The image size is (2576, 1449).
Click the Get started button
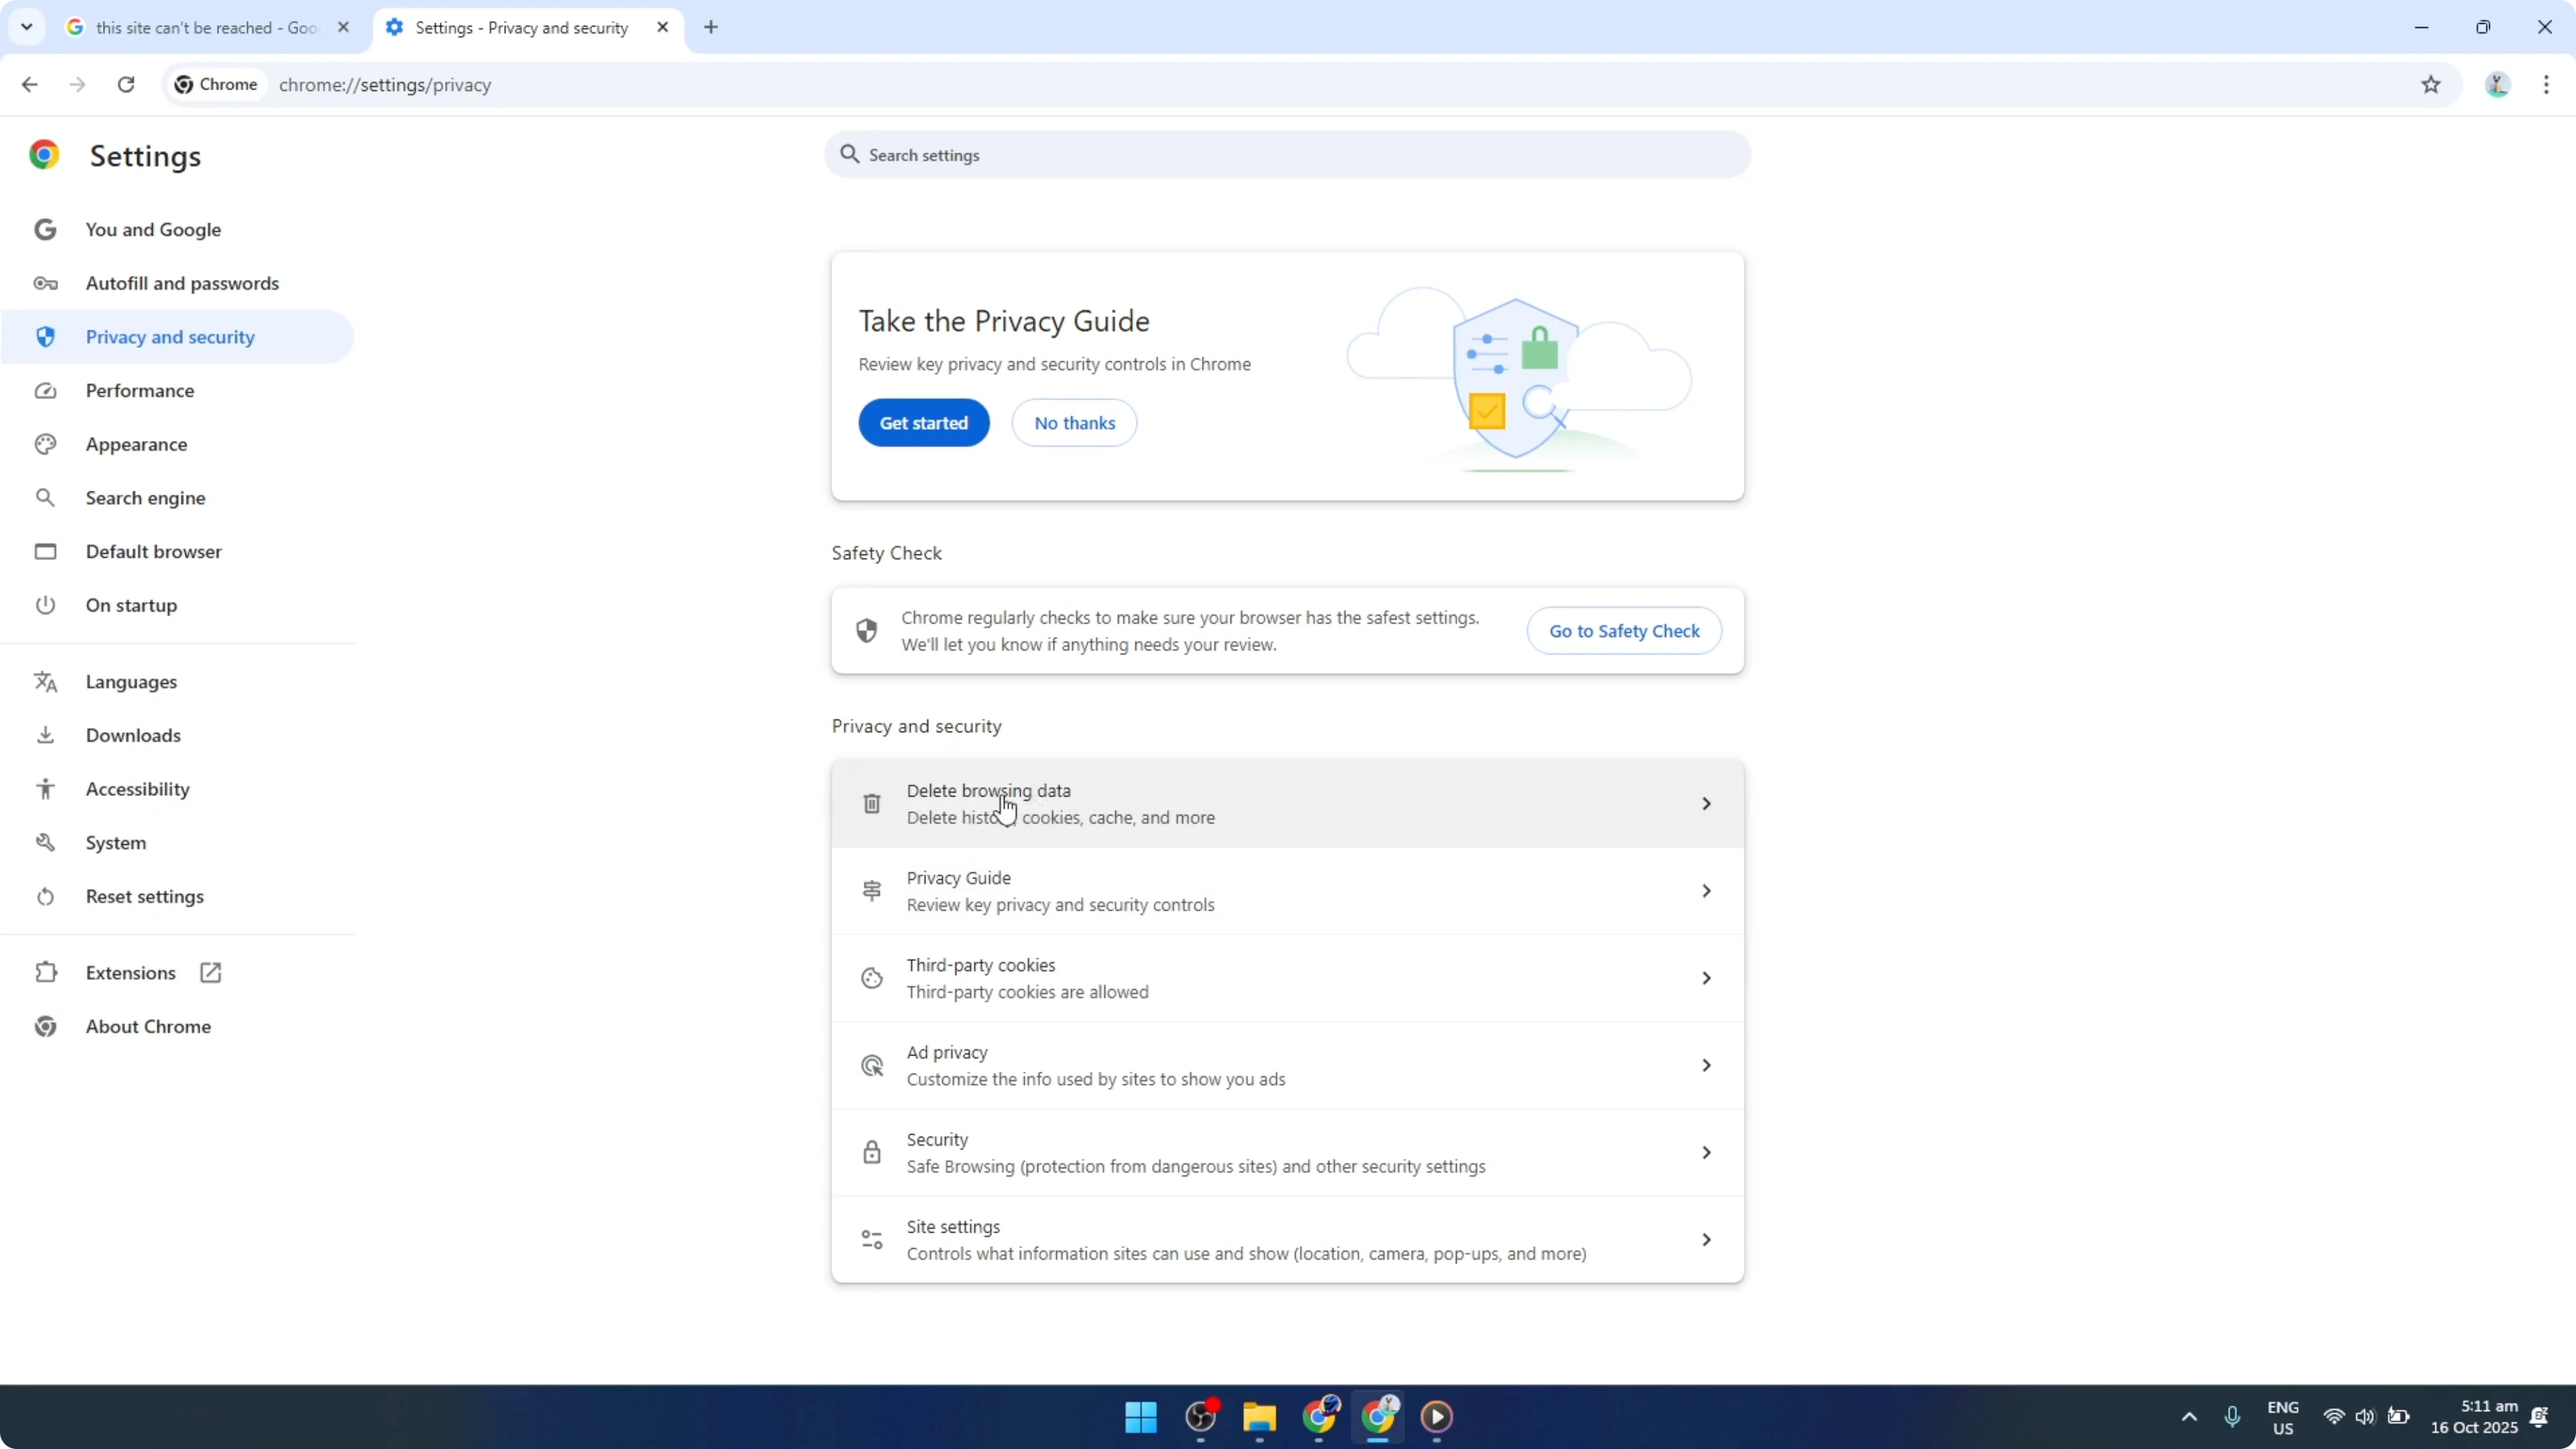pos(924,423)
